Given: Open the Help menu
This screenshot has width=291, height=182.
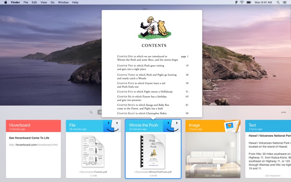Looking at the screenshot, I should pos(75,3).
